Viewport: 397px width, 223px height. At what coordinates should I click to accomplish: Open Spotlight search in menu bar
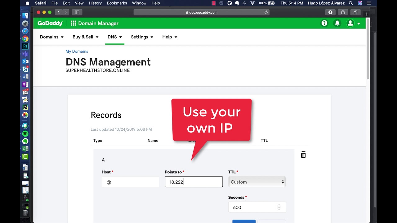click(x=351, y=3)
